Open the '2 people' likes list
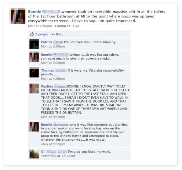 pos(42,34)
